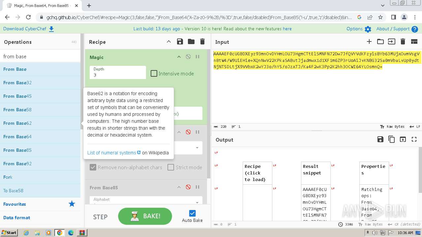The image size is (422, 237).
Task: Reload the browser page
Action: (x=28, y=17)
